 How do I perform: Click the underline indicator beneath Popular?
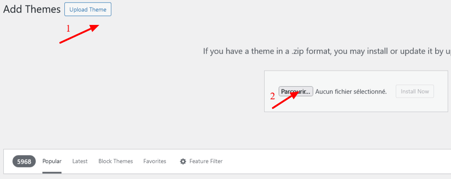point(52,173)
